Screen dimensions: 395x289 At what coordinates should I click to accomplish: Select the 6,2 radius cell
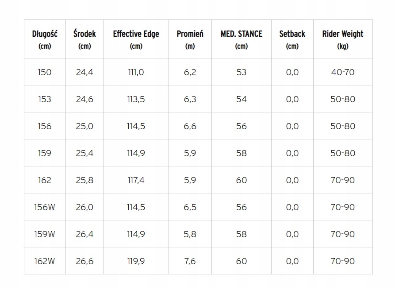point(190,72)
